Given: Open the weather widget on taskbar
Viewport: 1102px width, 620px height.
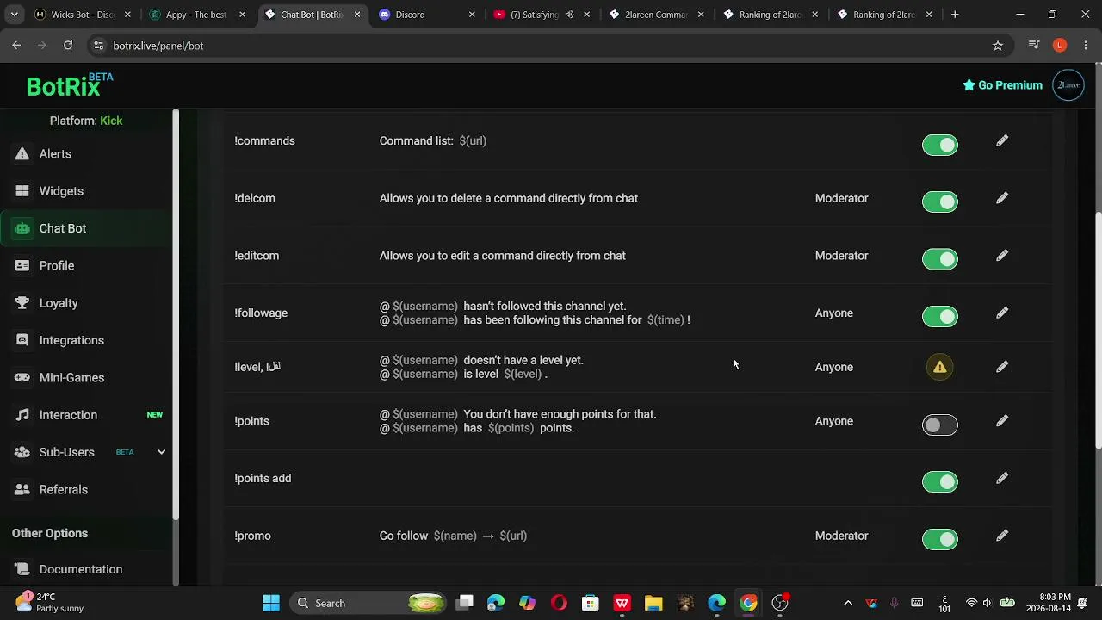Looking at the screenshot, I should [x=50, y=603].
